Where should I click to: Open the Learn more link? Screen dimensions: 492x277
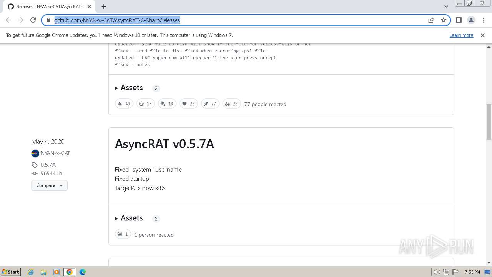(461, 35)
